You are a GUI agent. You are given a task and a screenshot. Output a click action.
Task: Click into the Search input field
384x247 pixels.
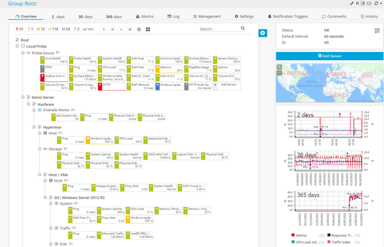[x=217, y=29]
